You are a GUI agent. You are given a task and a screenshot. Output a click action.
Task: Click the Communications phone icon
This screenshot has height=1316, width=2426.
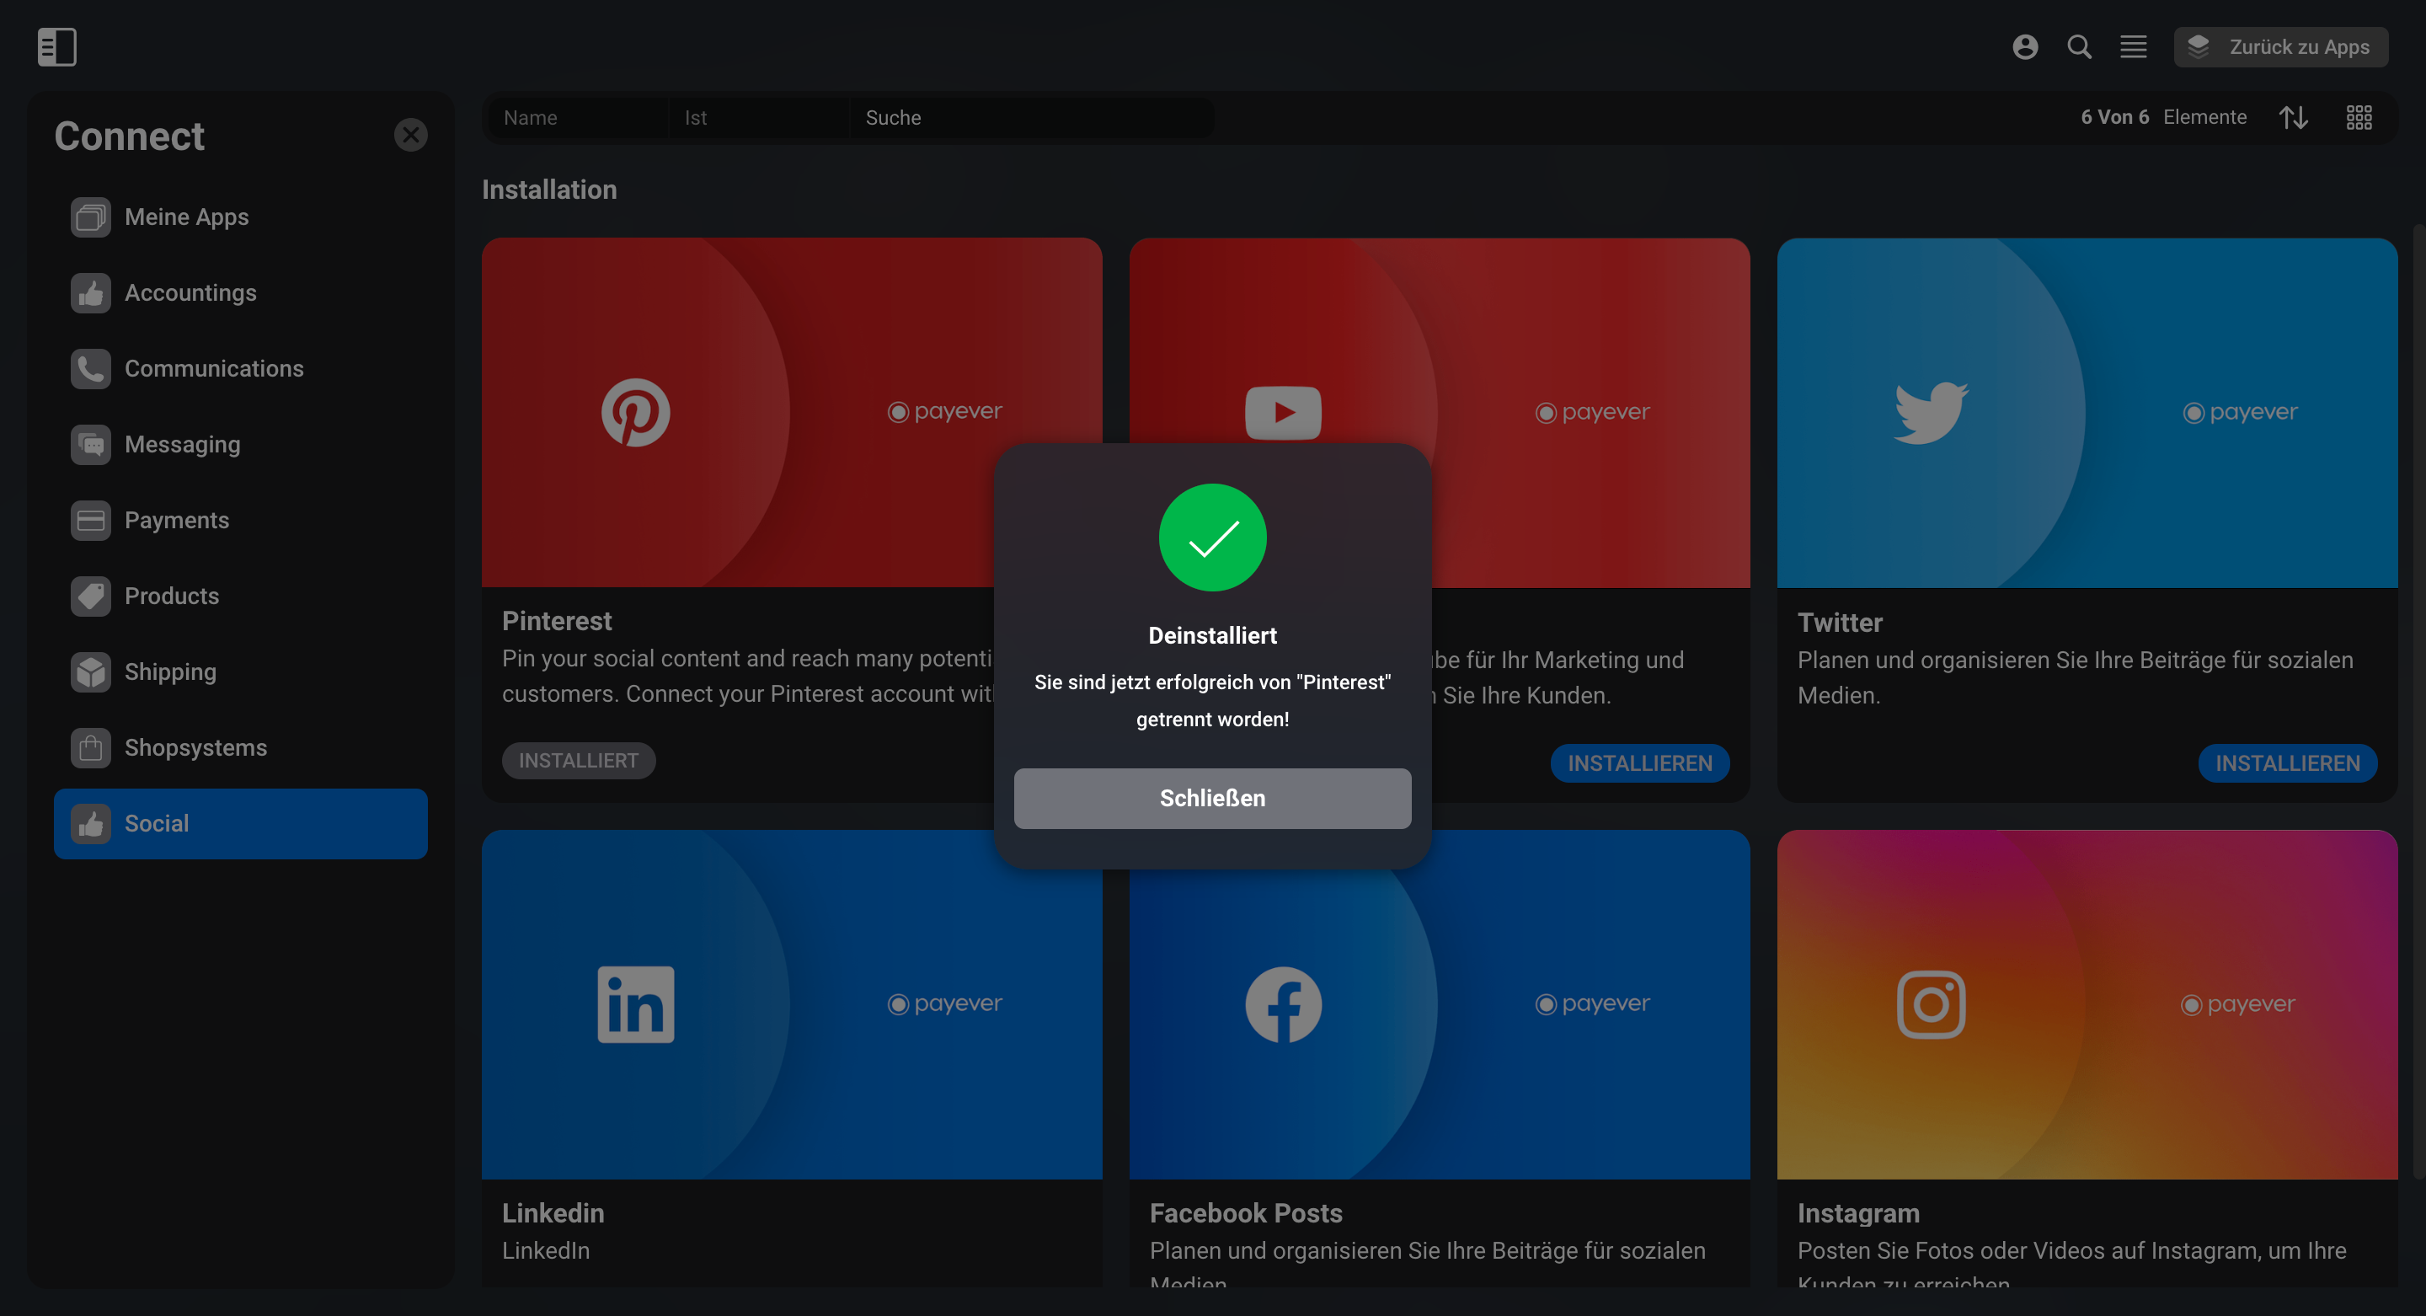coord(90,368)
